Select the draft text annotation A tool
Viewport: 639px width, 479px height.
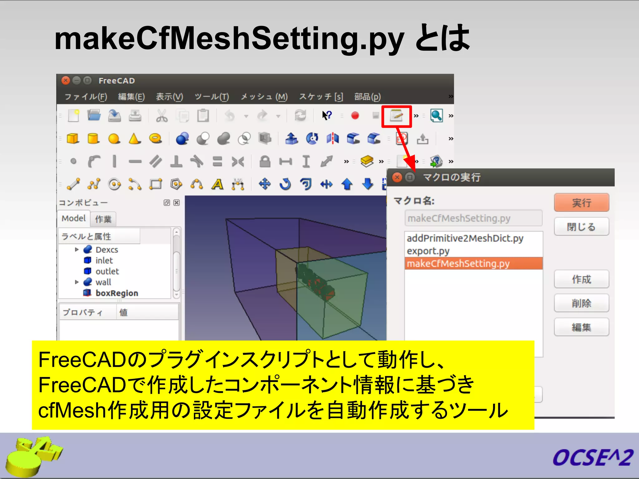[x=217, y=184]
